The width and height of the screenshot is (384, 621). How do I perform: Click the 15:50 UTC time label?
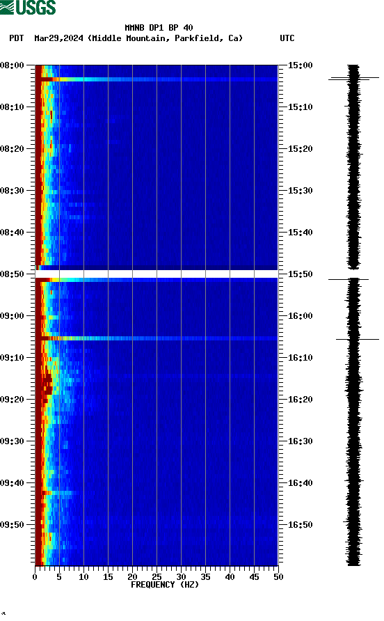(300, 274)
